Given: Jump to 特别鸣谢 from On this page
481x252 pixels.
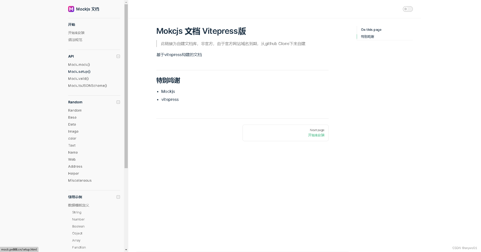Looking at the screenshot, I should click(367, 36).
